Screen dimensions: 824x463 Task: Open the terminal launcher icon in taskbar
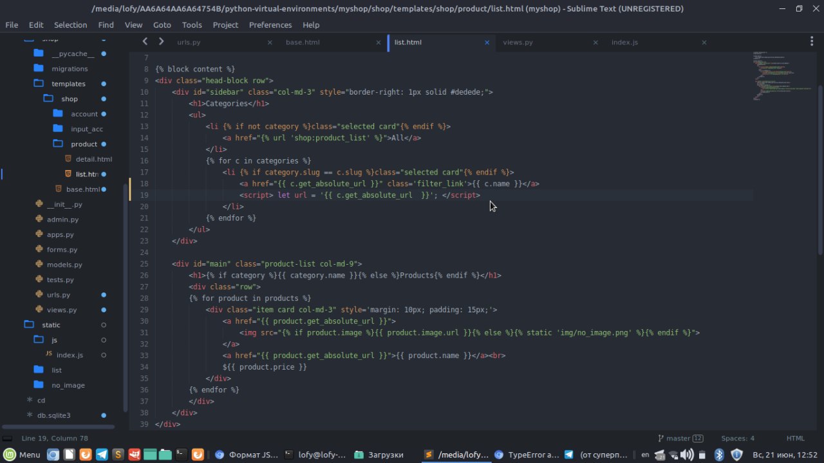pos(182,455)
